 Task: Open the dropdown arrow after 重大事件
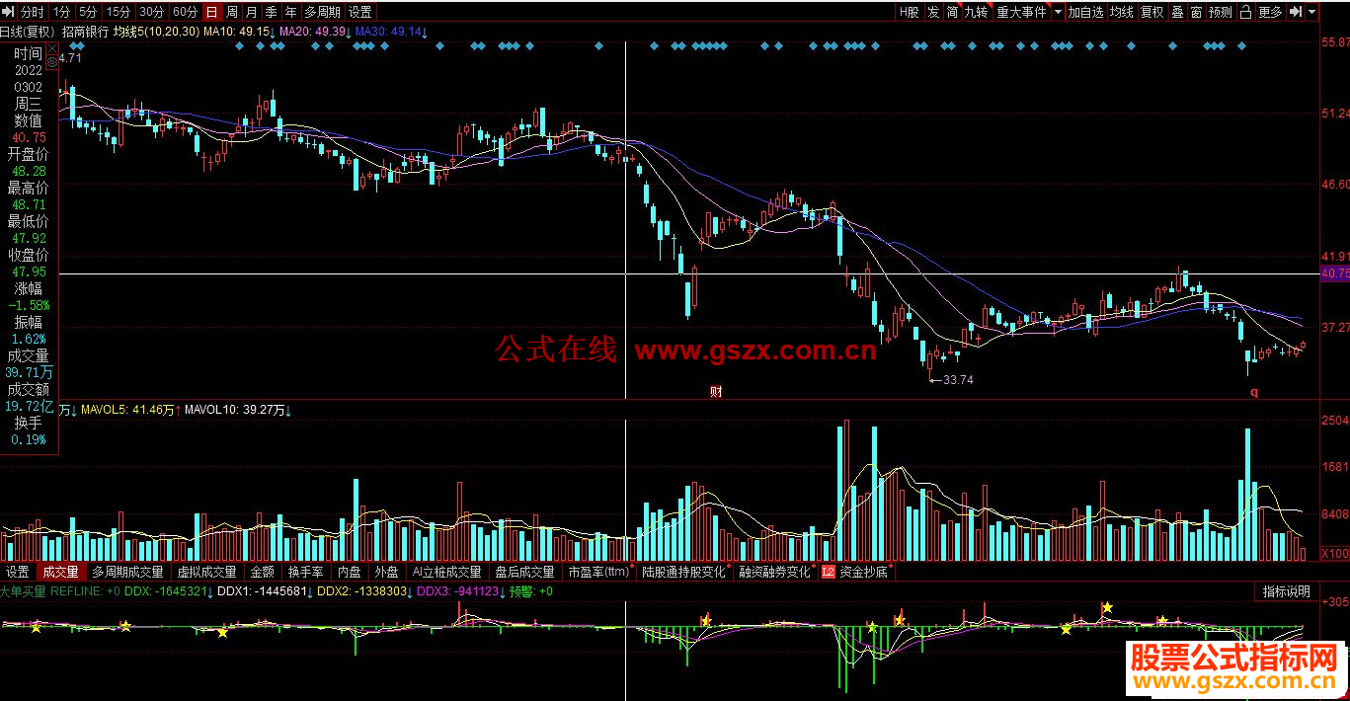pyautogui.click(x=1058, y=12)
